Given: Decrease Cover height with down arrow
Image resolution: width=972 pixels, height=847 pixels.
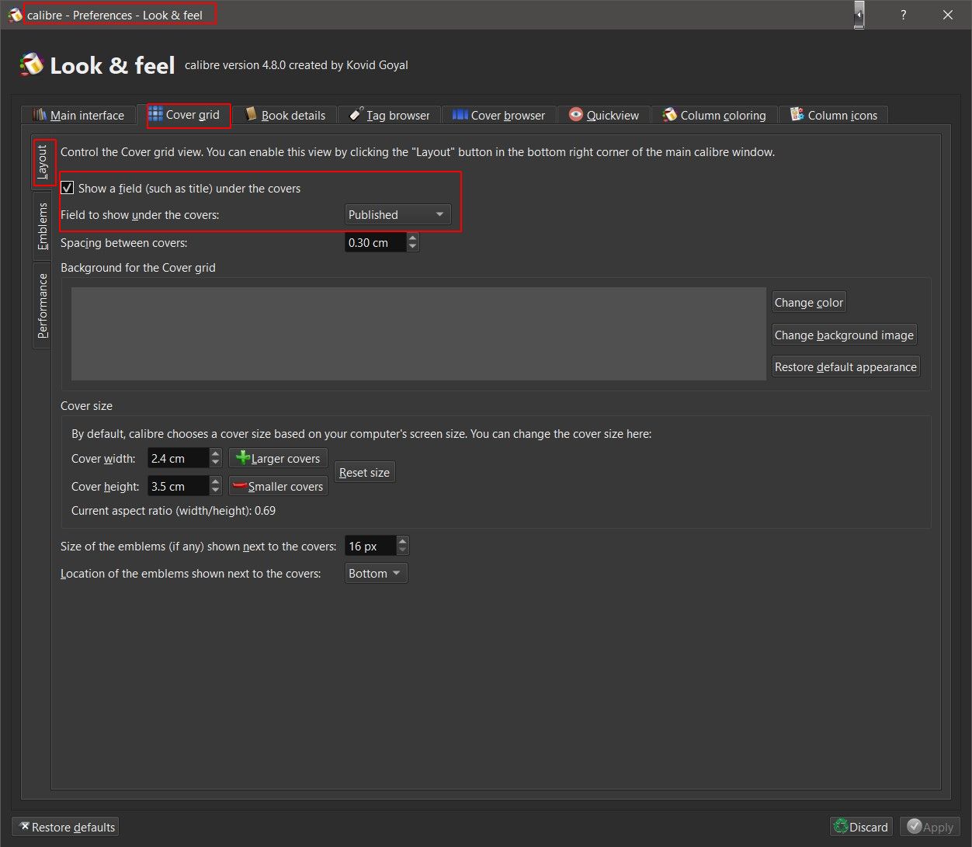Looking at the screenshot, I should click(x=216, y=491).
